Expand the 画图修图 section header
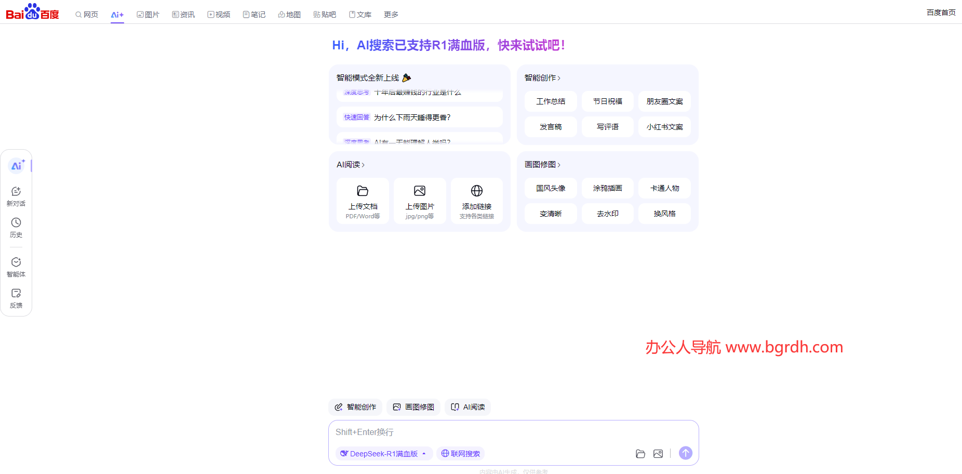This screenshot has width=962, height=474. pyautogui.click(x=542, y=165)
